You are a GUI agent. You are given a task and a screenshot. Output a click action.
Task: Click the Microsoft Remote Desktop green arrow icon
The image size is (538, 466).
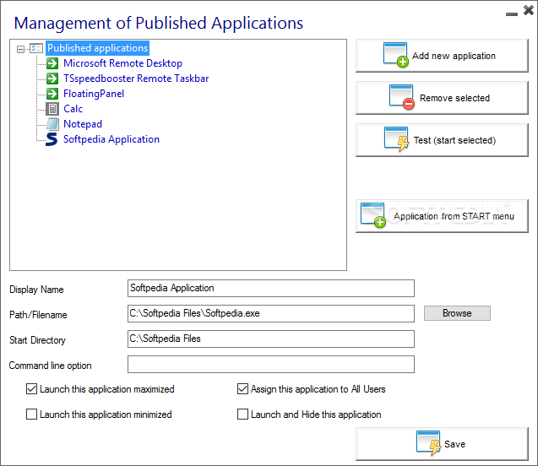pos(52,63)
